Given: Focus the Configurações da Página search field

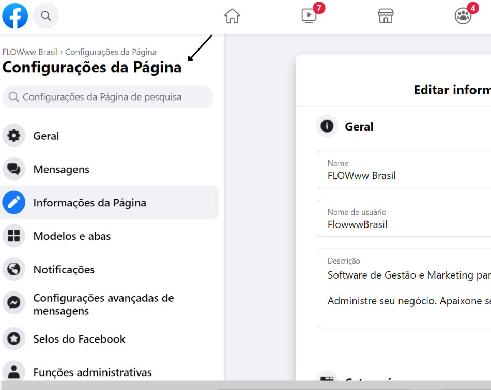Looking at the screenshot, I should (108, 97).
